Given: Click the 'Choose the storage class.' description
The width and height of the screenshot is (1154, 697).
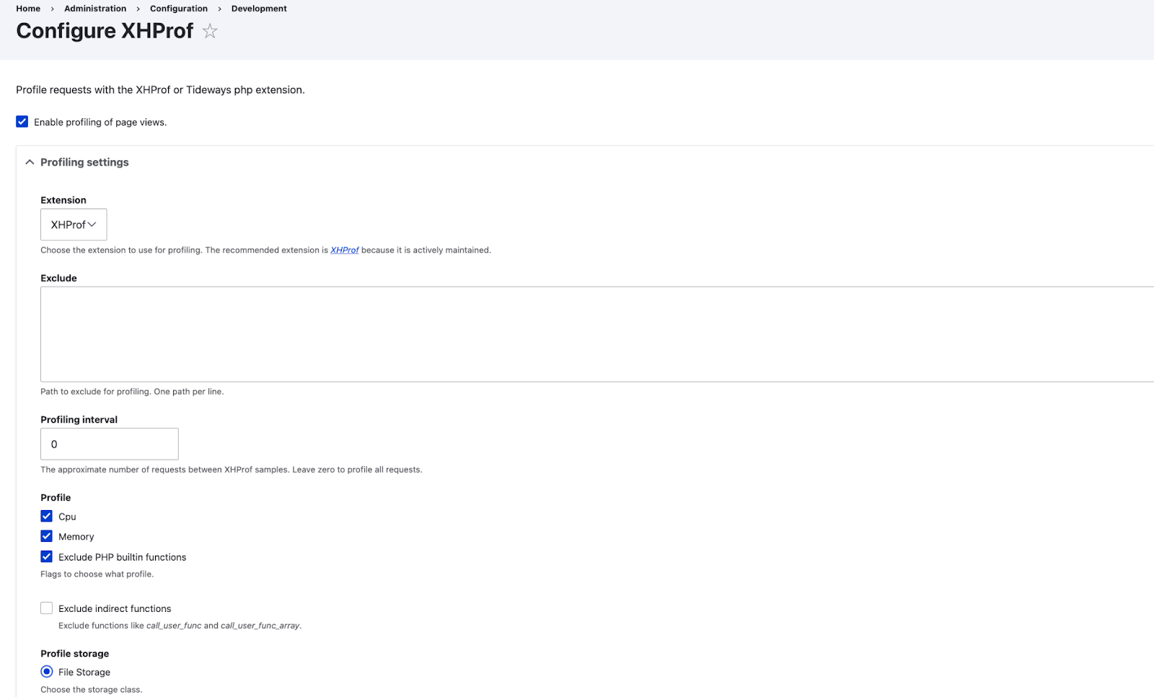Looking at the screenshot, I should pyautogui.click(x=92, y=690).
